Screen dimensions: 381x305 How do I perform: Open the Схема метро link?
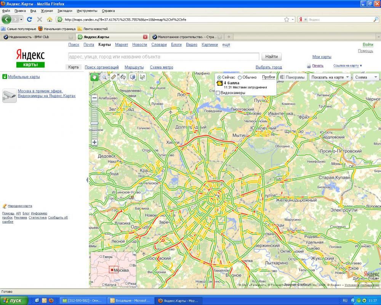[162, 67]
